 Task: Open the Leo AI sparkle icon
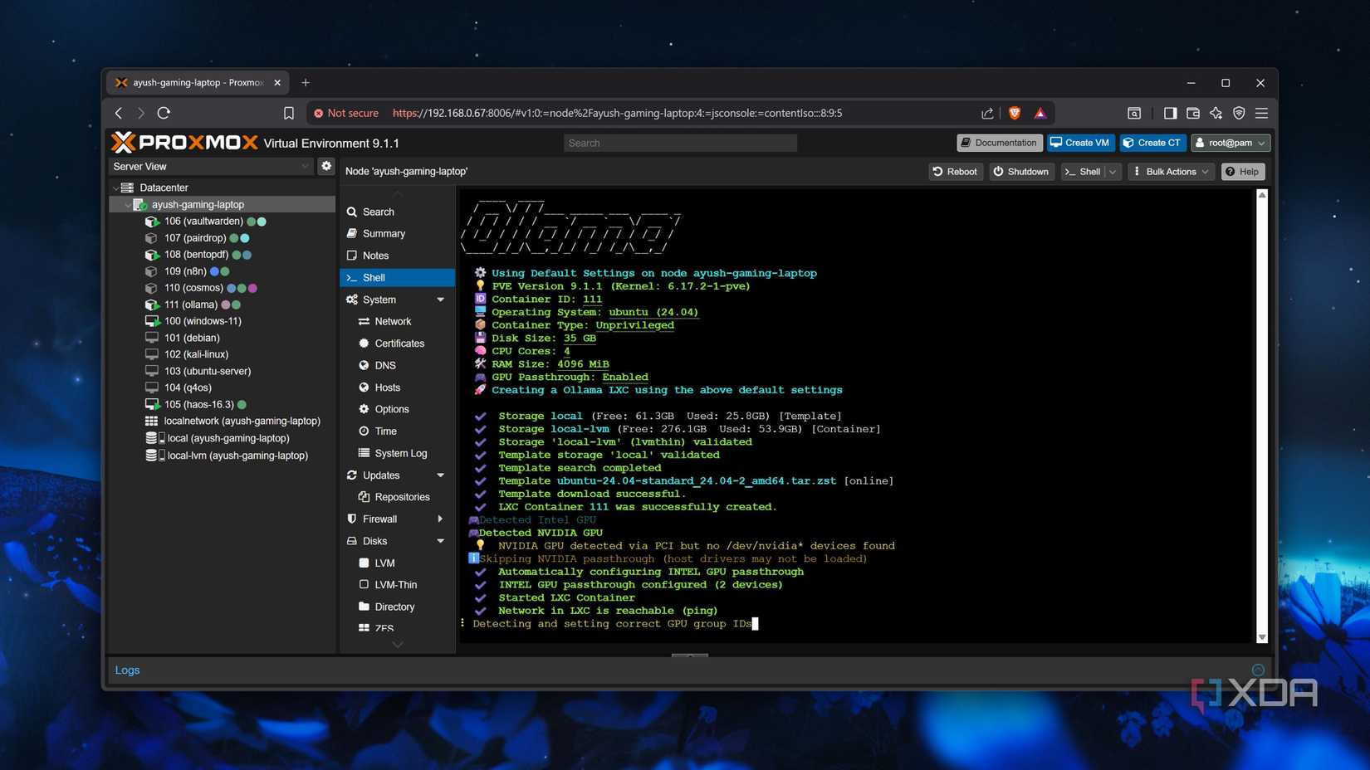point(1216,113)
